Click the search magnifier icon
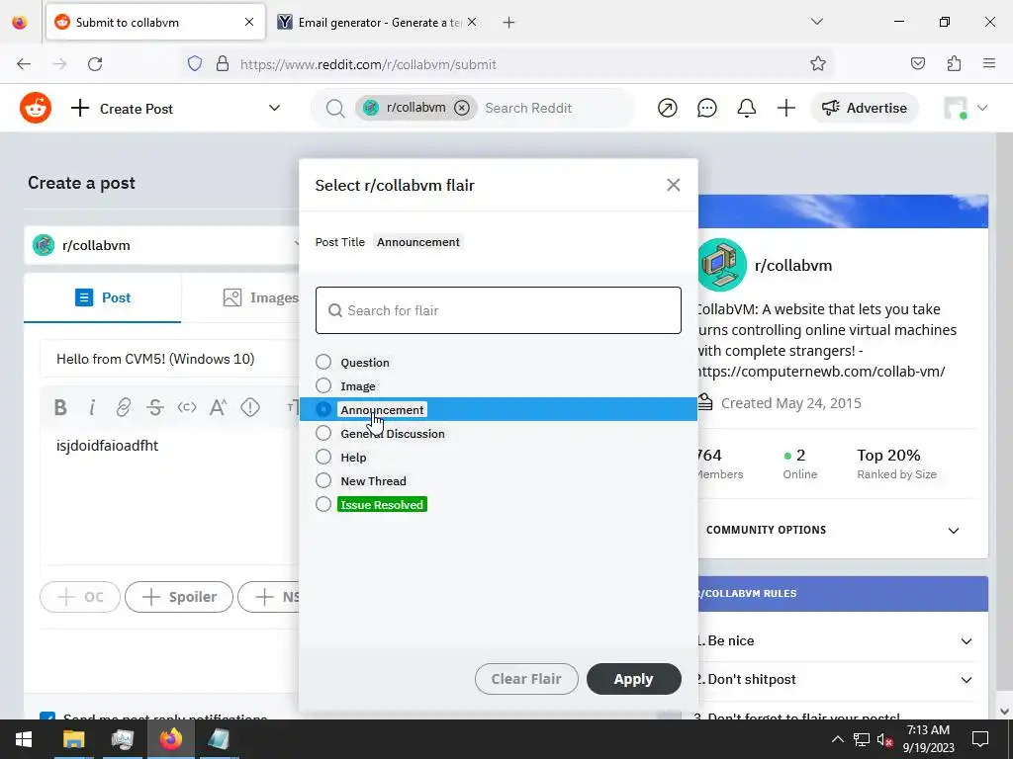Viewport: 1013px width, 759px height. pyautogui.click(x=334, y=109)
